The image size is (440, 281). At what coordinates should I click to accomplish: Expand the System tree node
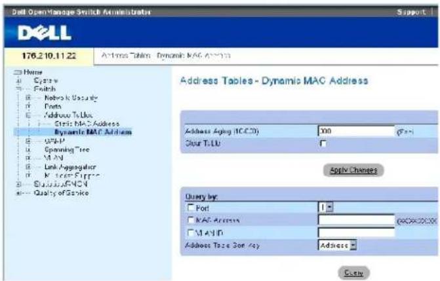point(18,81)
